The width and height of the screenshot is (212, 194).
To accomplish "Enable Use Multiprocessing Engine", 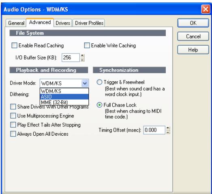I will (x=13, y=116).
